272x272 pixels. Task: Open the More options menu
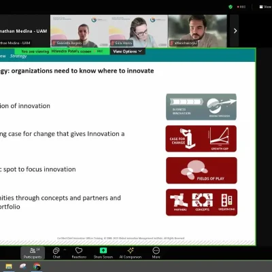(x=156, y=253)
